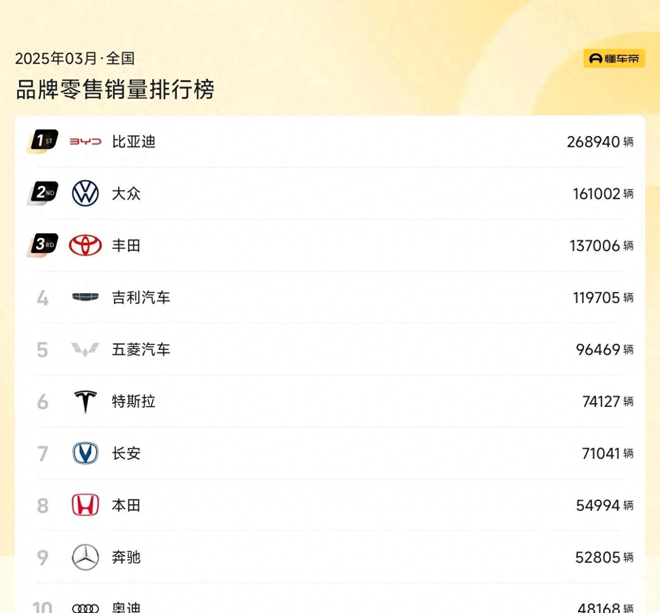Click the BYD brand logo
This screenshot has height=613, width=660.
point(85,142)
